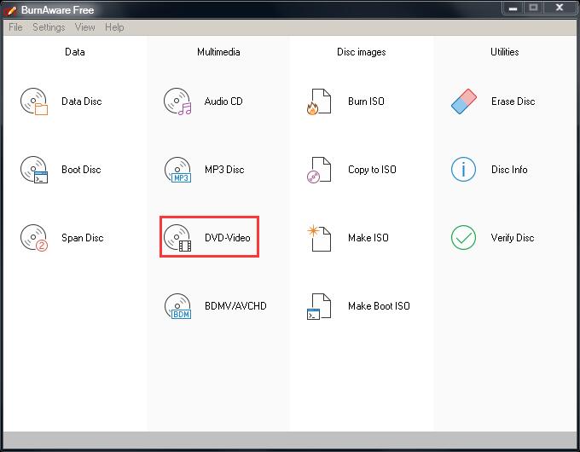The image size is (580, 452).
Task: Open the Help menu
Action: click(114, 27)
